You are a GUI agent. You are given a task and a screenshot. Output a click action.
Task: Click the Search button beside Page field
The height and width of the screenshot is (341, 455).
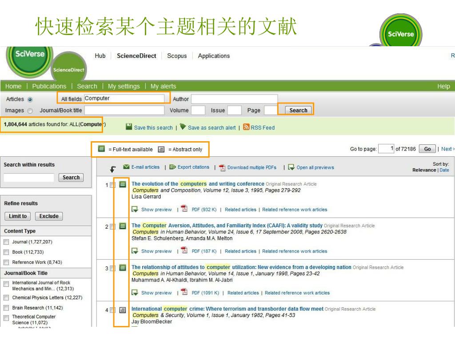pos(298,110)
